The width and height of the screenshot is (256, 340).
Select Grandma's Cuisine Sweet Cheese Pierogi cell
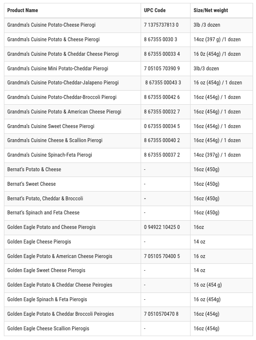51,126
